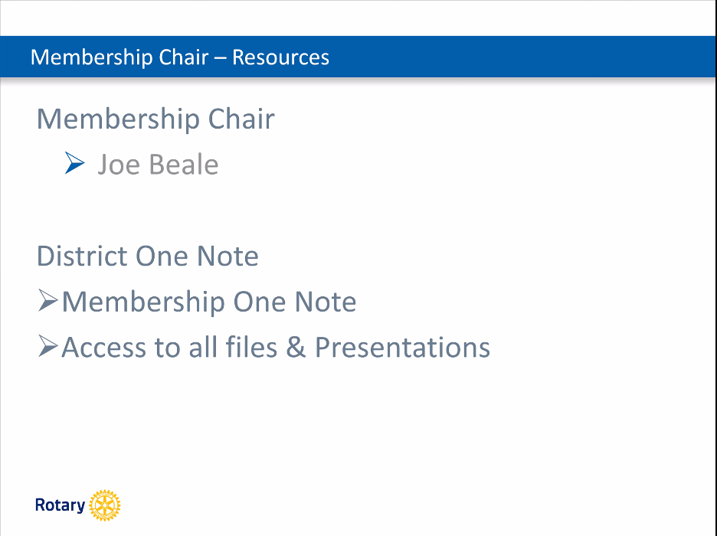Select the 'District One Note' heading
The height and width of the screenshot is (536, 717).
point(148,256)
